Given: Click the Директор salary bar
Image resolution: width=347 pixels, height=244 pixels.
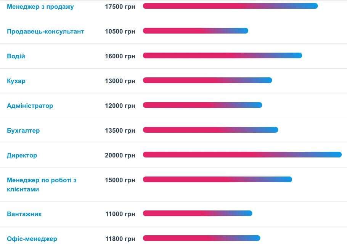Looking at the screenshot, I should 242,154.
